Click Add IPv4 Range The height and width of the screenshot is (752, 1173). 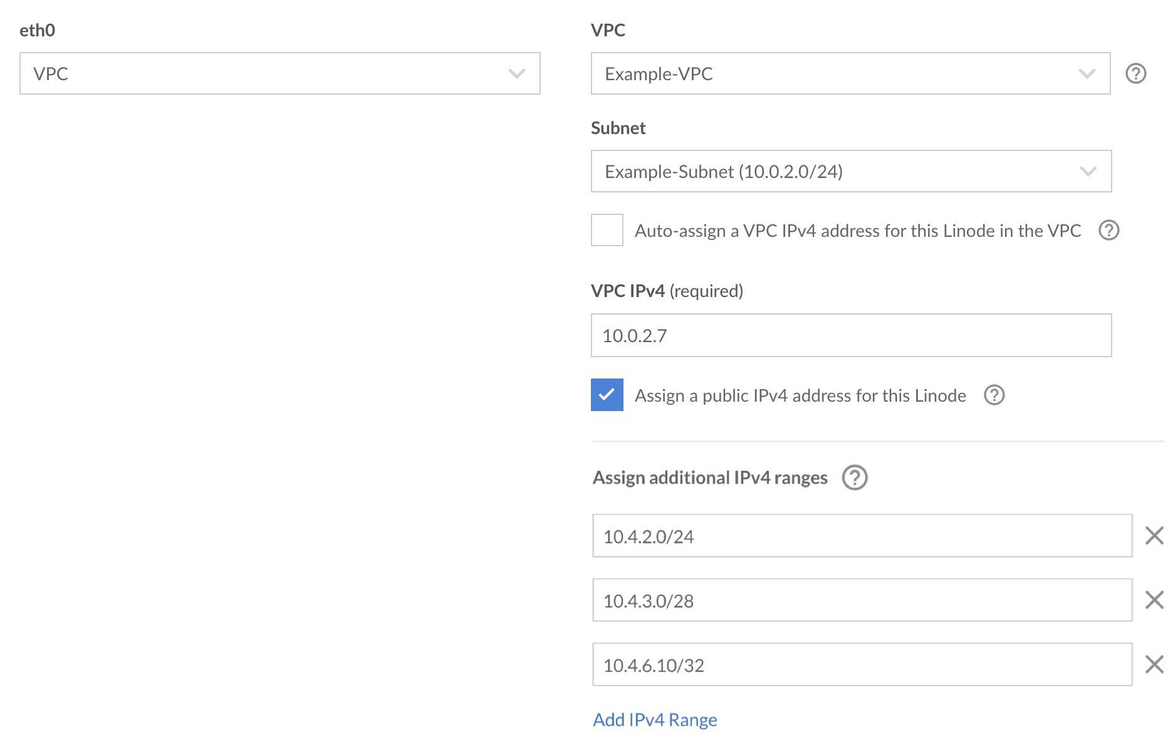point(654,719)
